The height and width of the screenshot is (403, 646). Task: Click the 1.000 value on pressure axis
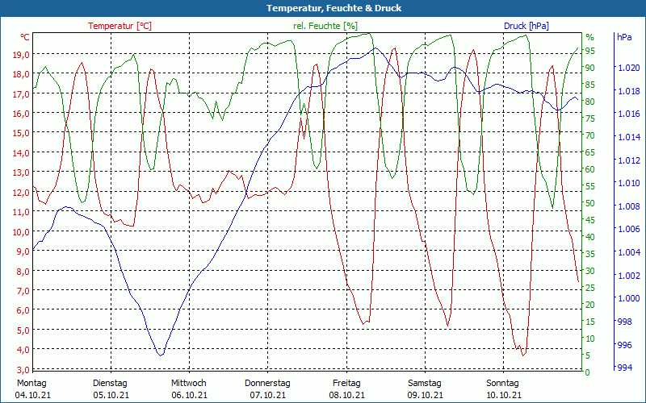click(x=629, y=298)
